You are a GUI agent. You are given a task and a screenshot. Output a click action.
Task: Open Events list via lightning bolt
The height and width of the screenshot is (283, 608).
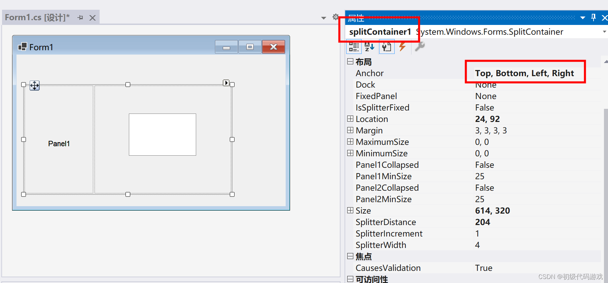pos(402,47)
